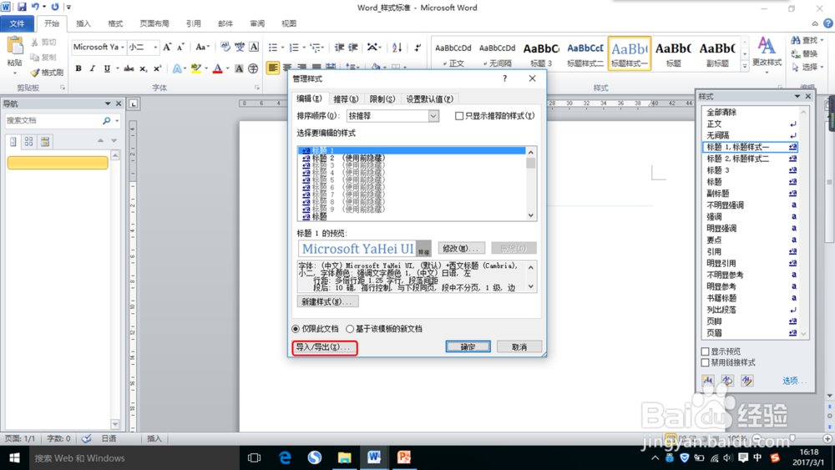The height and width of the screenshot is (470, 835).
Task: Open navigation pane options dropdown arrow
Action: (x=108, y=104)
